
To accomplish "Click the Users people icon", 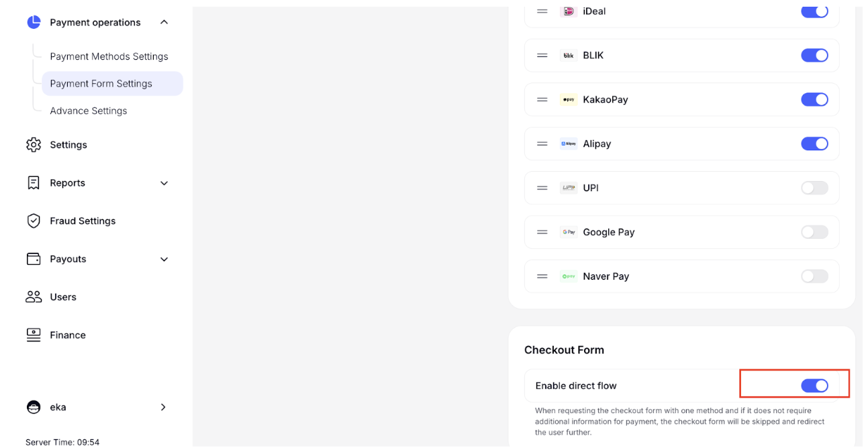I will coord(34,296).
